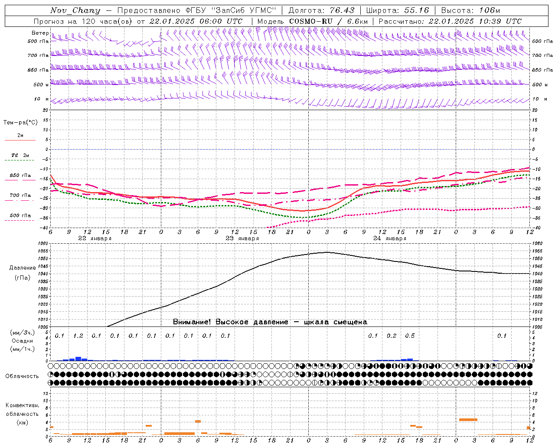Click the (мм/1ч.) units label

(x=23, y=349)
